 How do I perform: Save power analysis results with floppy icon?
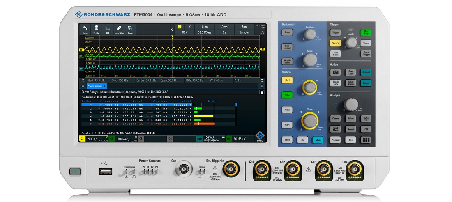pos(262,92)
